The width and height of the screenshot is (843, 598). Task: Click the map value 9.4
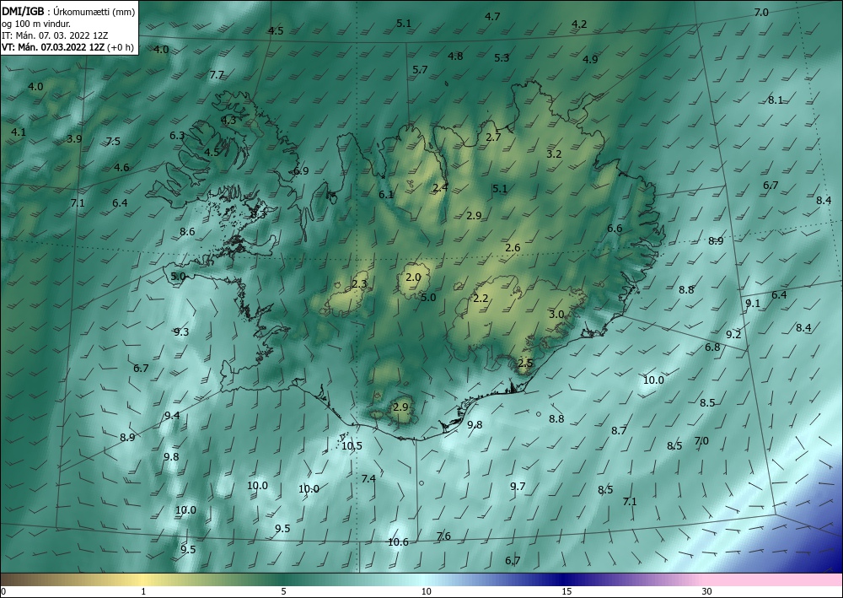[172, 416]
